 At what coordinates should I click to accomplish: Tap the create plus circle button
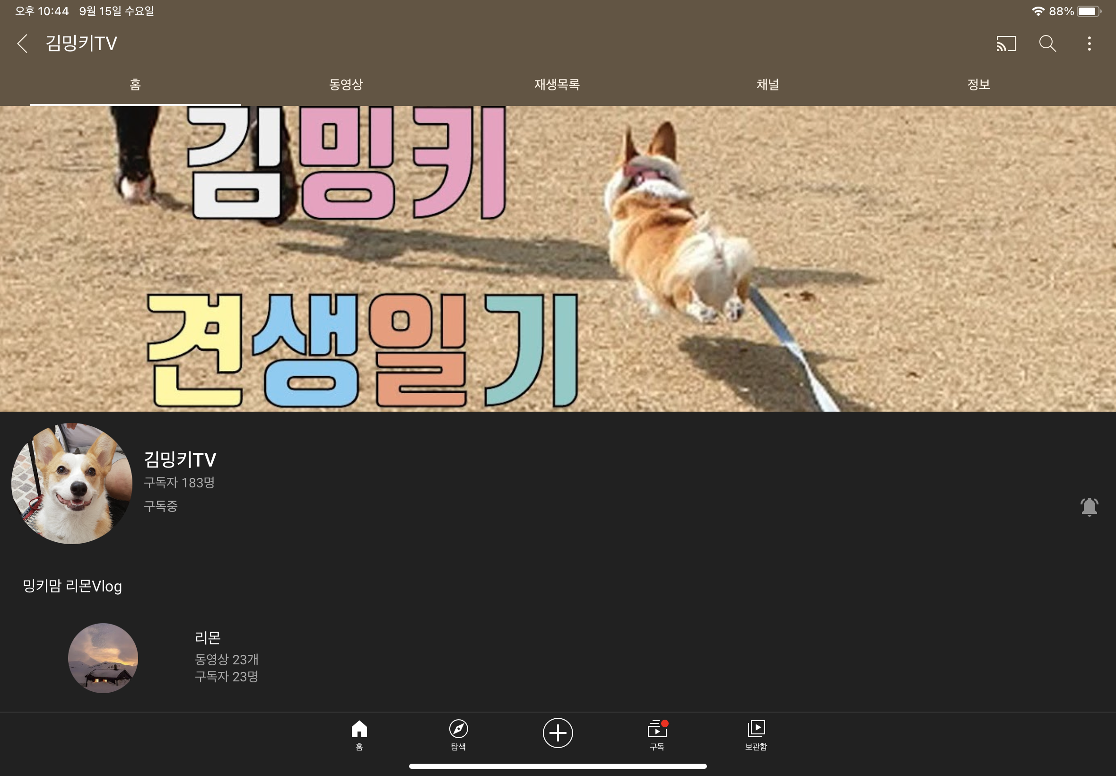[x=557, y=733]
